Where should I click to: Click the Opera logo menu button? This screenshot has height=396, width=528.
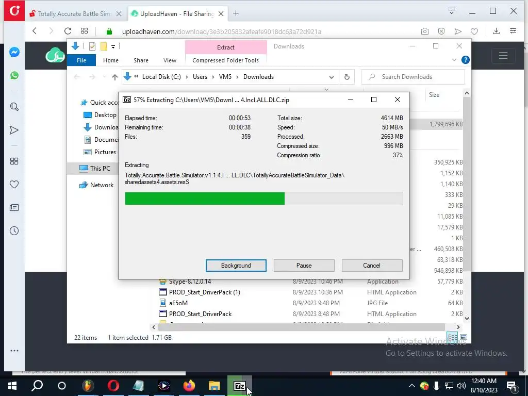14,11
